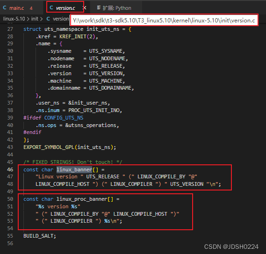The height and width of the screenshot is (254, 266).
Task: Click UTS_VERSION on line 48
Action: pyautogui.click(x=187, y=184)
